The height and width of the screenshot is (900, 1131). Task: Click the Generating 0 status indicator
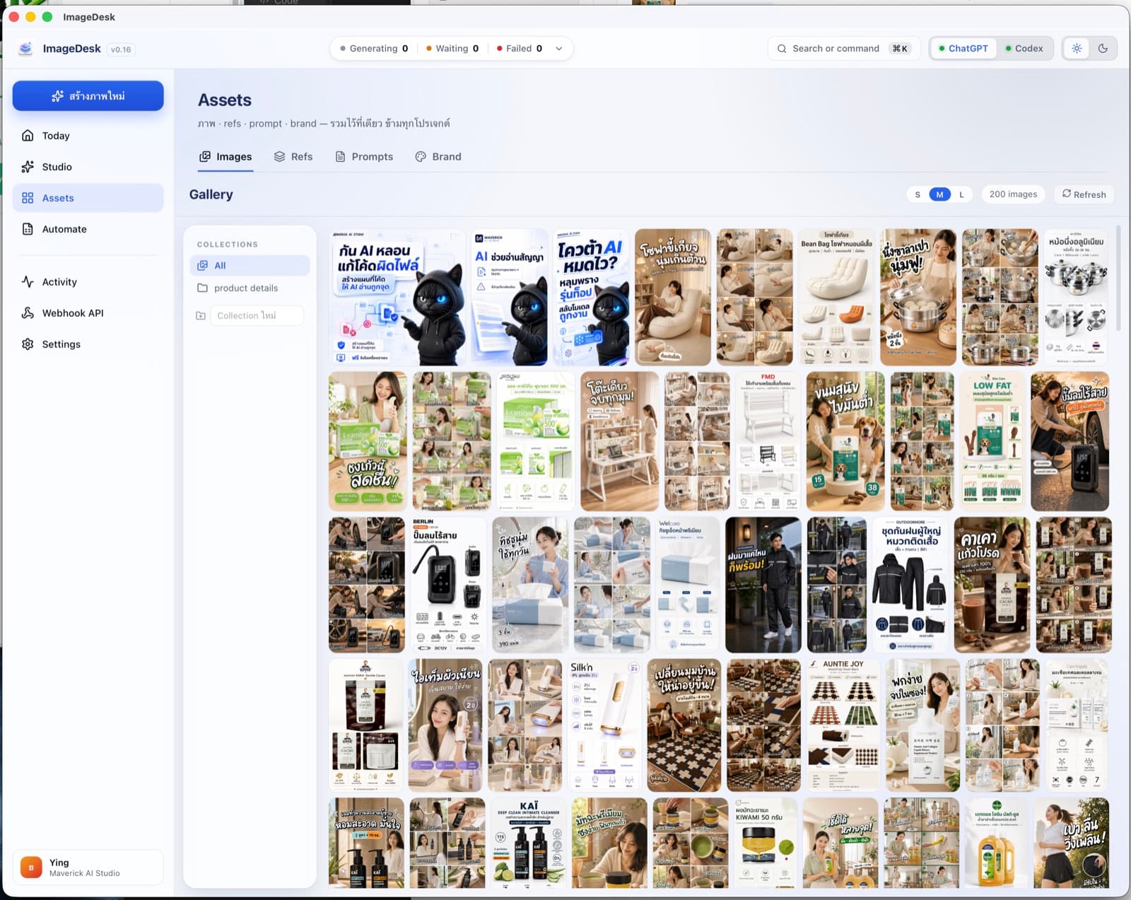[374, 49]
